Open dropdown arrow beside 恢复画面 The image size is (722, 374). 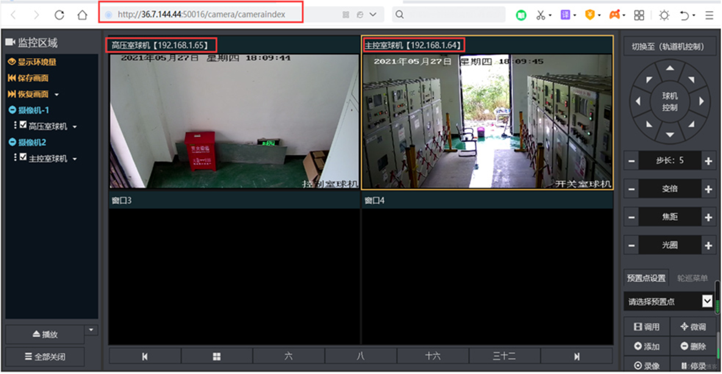click(x=57, y=95)
